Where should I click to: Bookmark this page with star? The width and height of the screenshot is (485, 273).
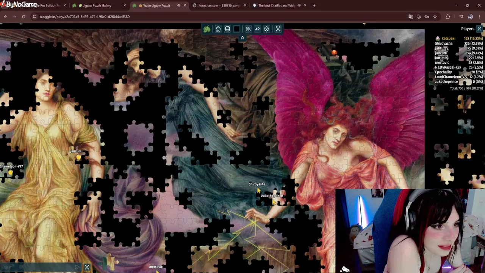tap(435, 17)
